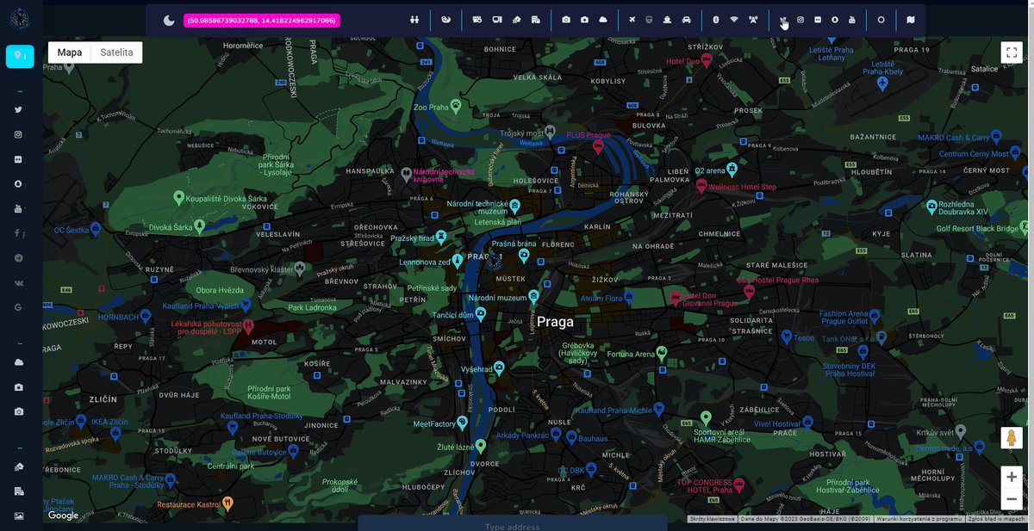Click the cell tower antenna icon
Image resolution: width=1034 pixels, height=531 pixels.
(753, 20)
